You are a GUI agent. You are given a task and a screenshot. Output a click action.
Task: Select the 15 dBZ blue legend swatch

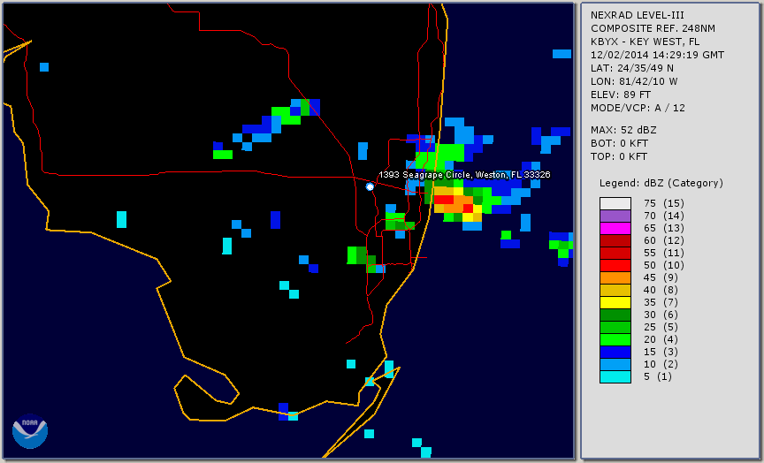[615, 352]
